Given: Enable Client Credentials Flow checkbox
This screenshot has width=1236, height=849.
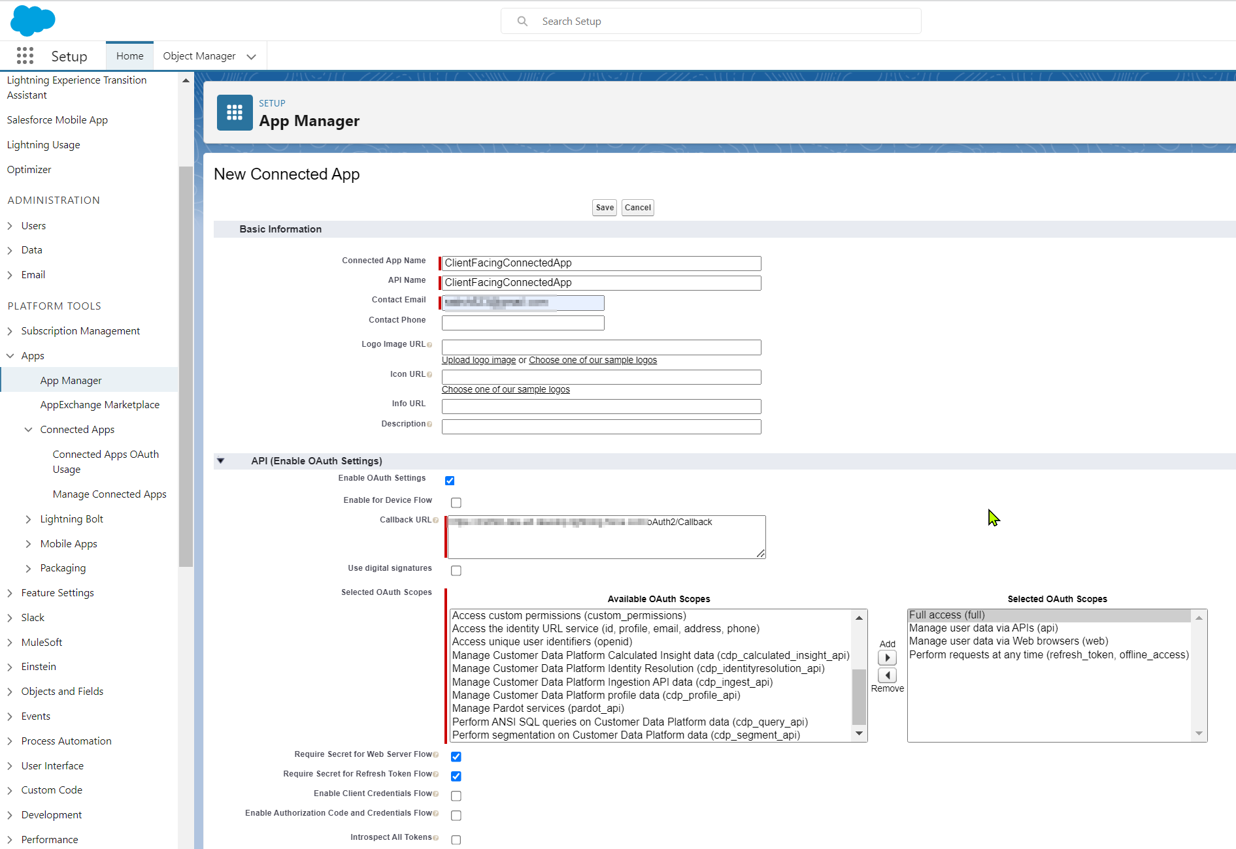Looking at the screenshot, I should [456, 796].
